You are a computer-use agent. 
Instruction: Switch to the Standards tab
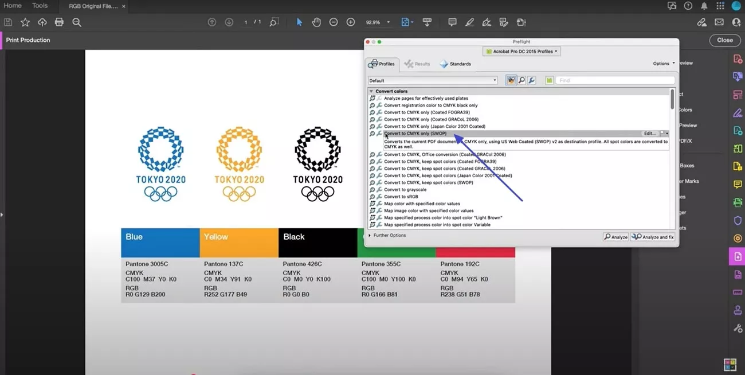[456, 64]
